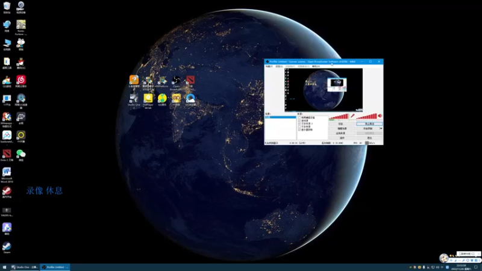
Task: Click the 设置... button in OBS
Action: pos(342,124)
